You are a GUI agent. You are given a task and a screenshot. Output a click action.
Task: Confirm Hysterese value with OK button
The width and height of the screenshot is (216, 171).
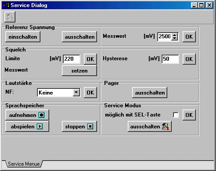[189, 59]
